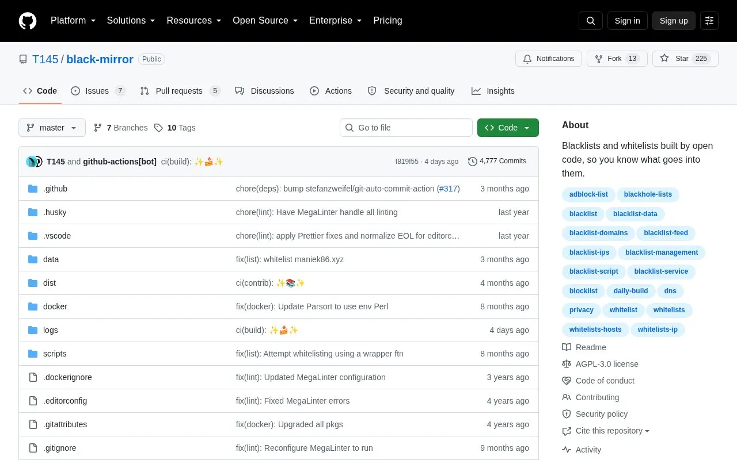The height and width of the screenshot is (460, 737).
Task: Click the commit history clock icon
Action: coord(473,162)
